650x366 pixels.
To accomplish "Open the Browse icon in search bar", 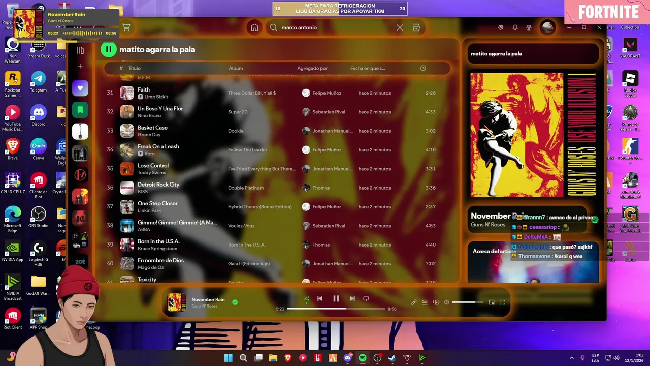I will coord(416,27).
